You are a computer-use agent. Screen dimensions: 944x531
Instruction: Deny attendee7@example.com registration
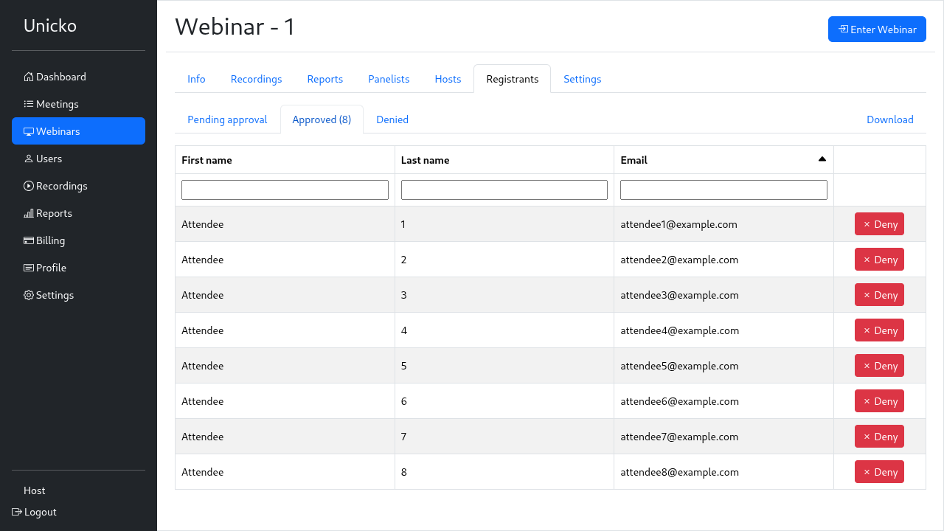click(x=879, y=437)
